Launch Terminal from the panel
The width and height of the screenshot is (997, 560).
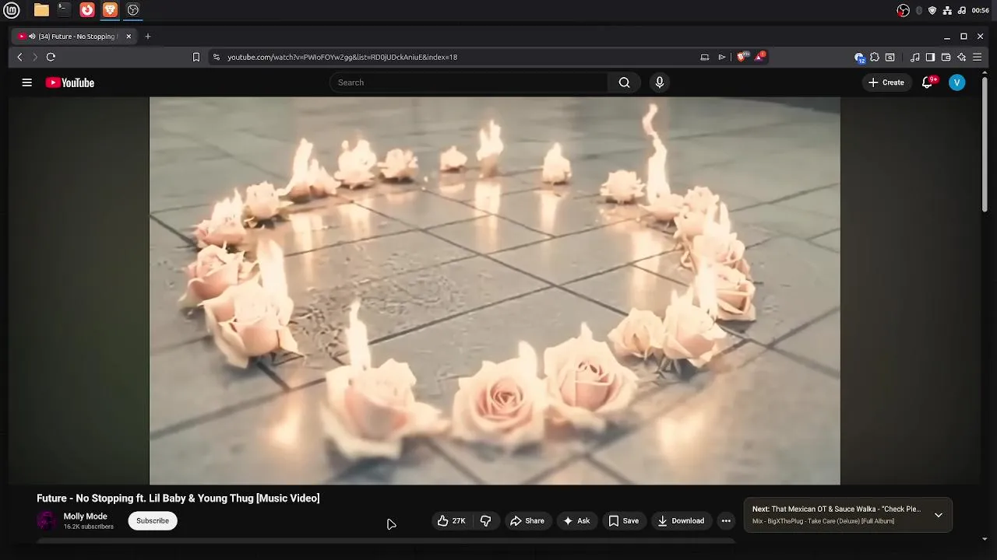click(64, 10)
